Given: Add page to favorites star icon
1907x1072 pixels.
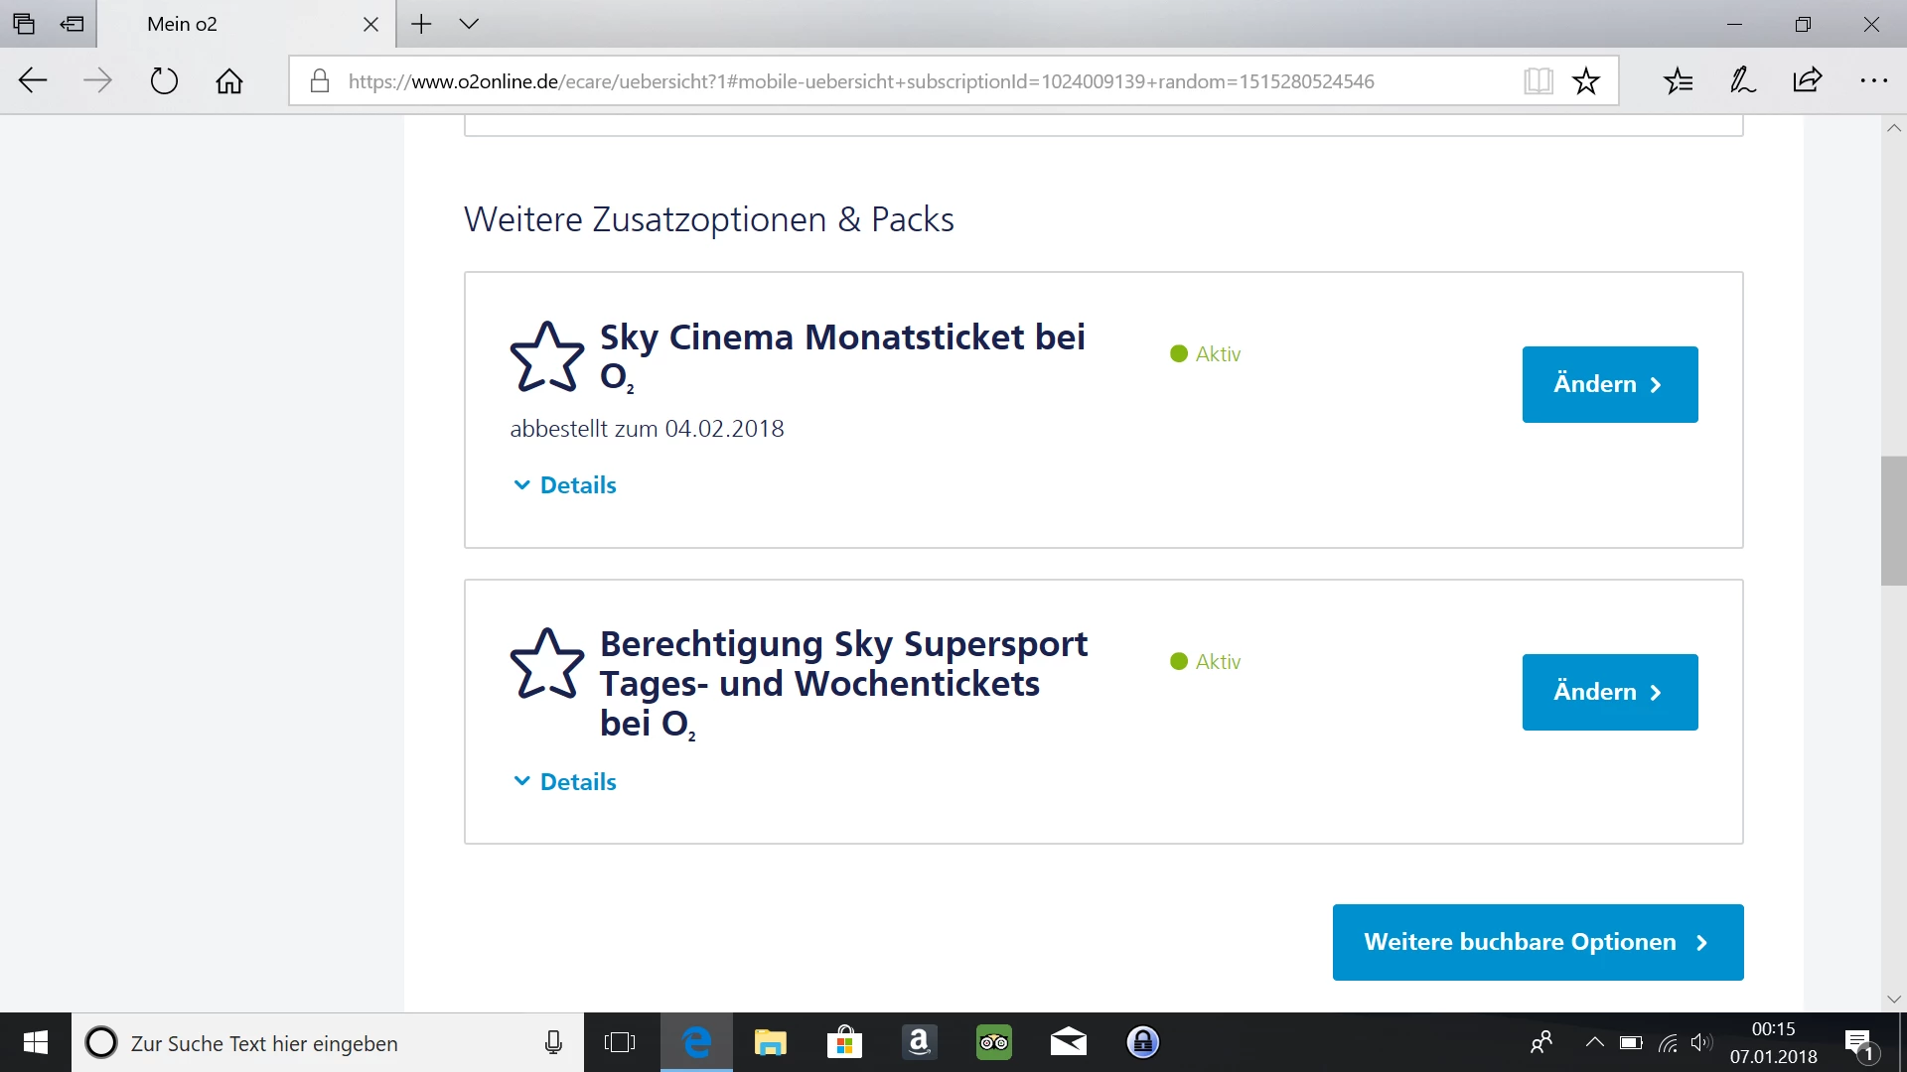Looking at the screenshot, I should 1586,80.
